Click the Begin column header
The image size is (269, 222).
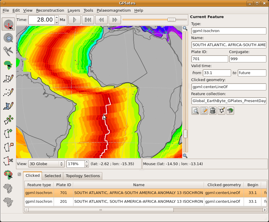coord(252,185)
